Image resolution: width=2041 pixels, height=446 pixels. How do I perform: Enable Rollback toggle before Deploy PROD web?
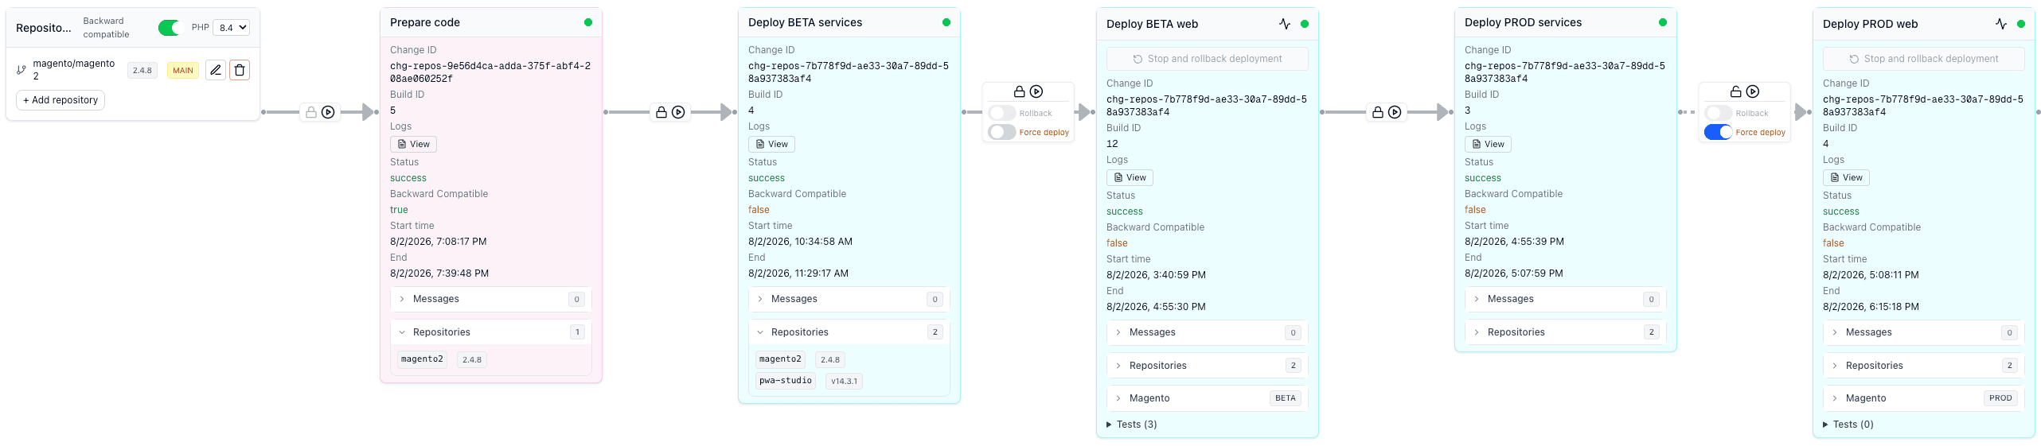[x=1719, y=113]
